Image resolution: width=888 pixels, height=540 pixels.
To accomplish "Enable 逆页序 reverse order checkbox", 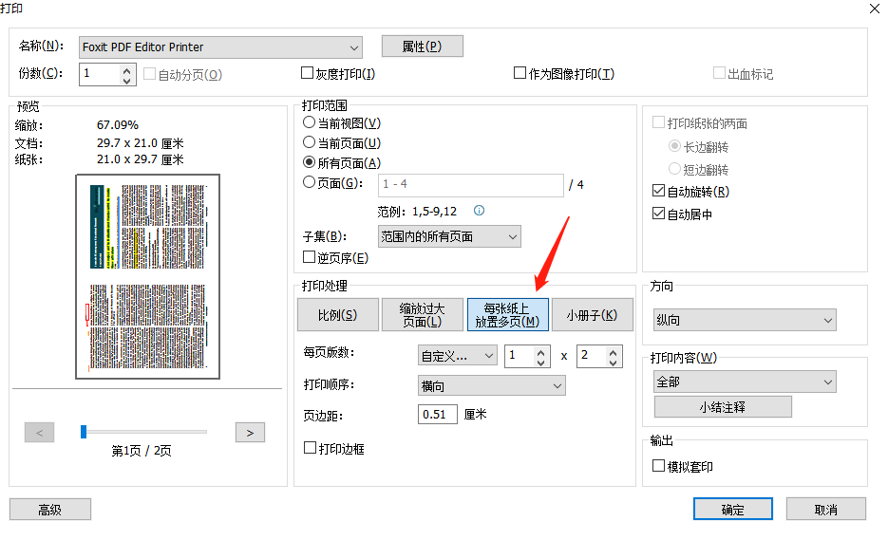I will pos(310,257).
